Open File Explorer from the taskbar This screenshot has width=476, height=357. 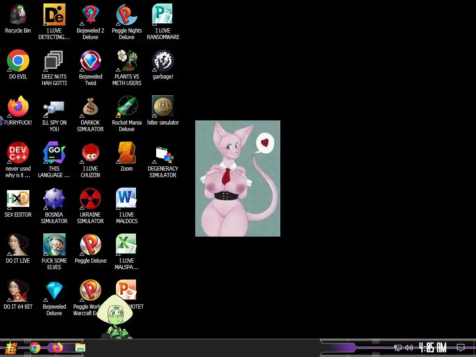[x=80, y=348]
